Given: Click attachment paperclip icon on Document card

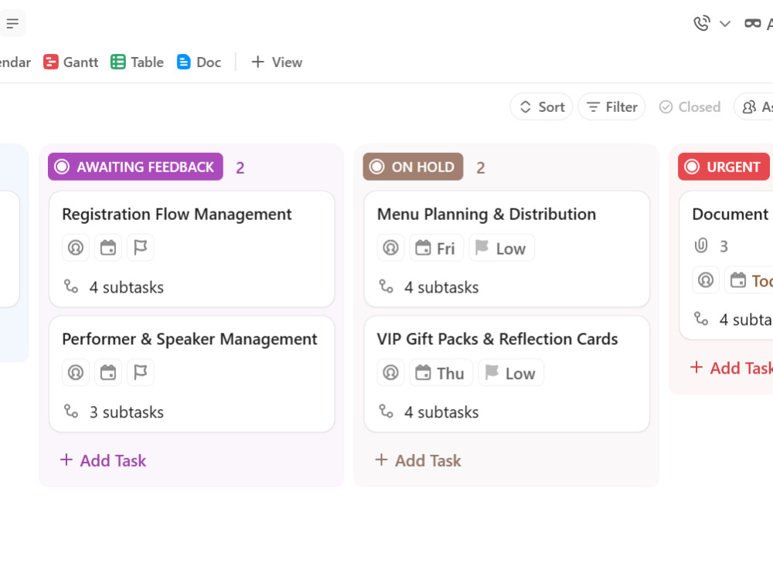Looking at the screenshot, I should coord(701,245).
